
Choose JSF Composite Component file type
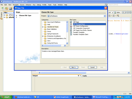pos(81,28)
